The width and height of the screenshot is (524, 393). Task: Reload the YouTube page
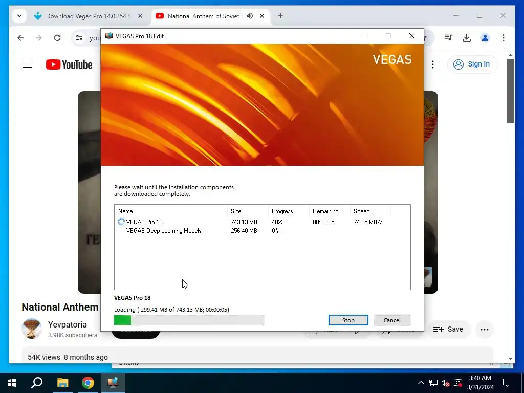pyautogui.click(x=57, y=38)
